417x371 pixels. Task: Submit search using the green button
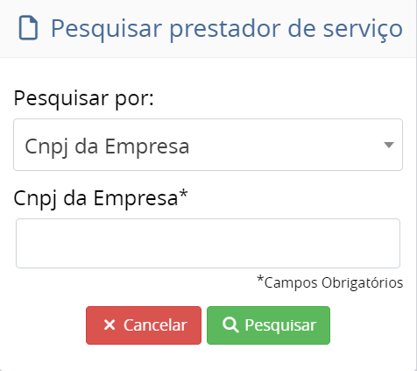point(268,325)
